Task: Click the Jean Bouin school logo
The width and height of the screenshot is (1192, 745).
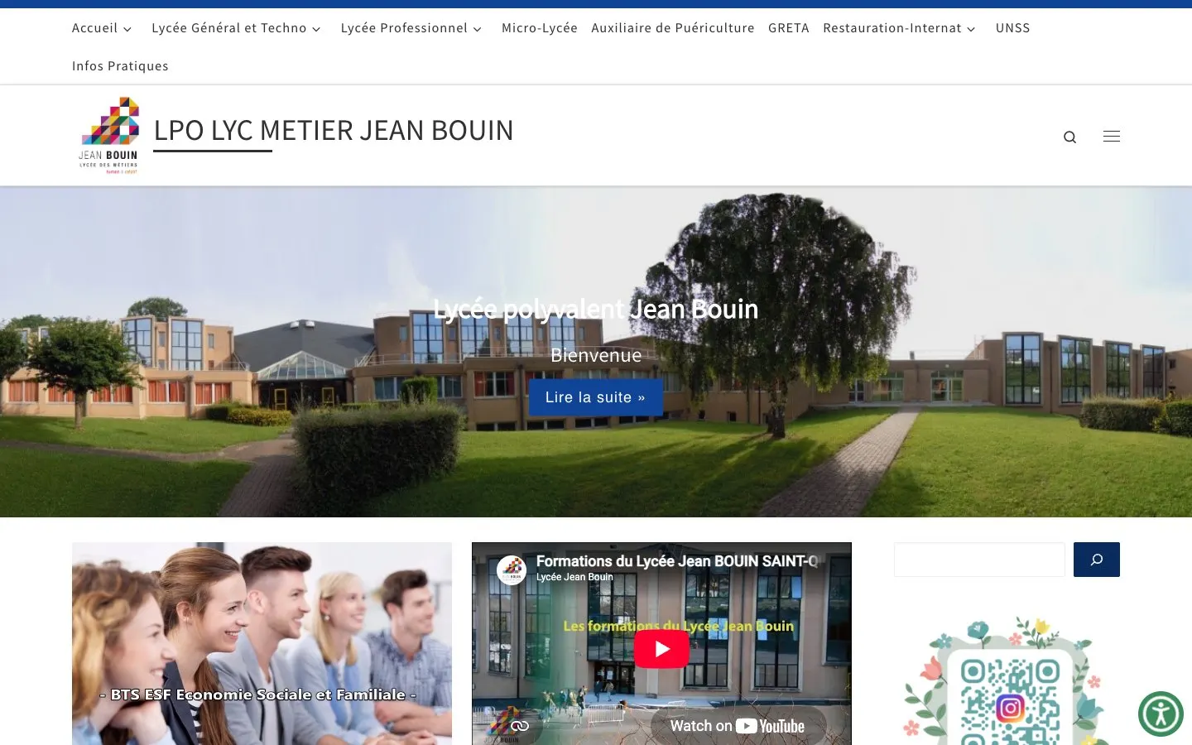Action: click(108, 135)
